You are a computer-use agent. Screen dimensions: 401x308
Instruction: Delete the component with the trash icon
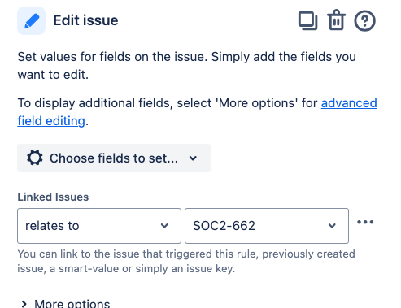[336, 20]
